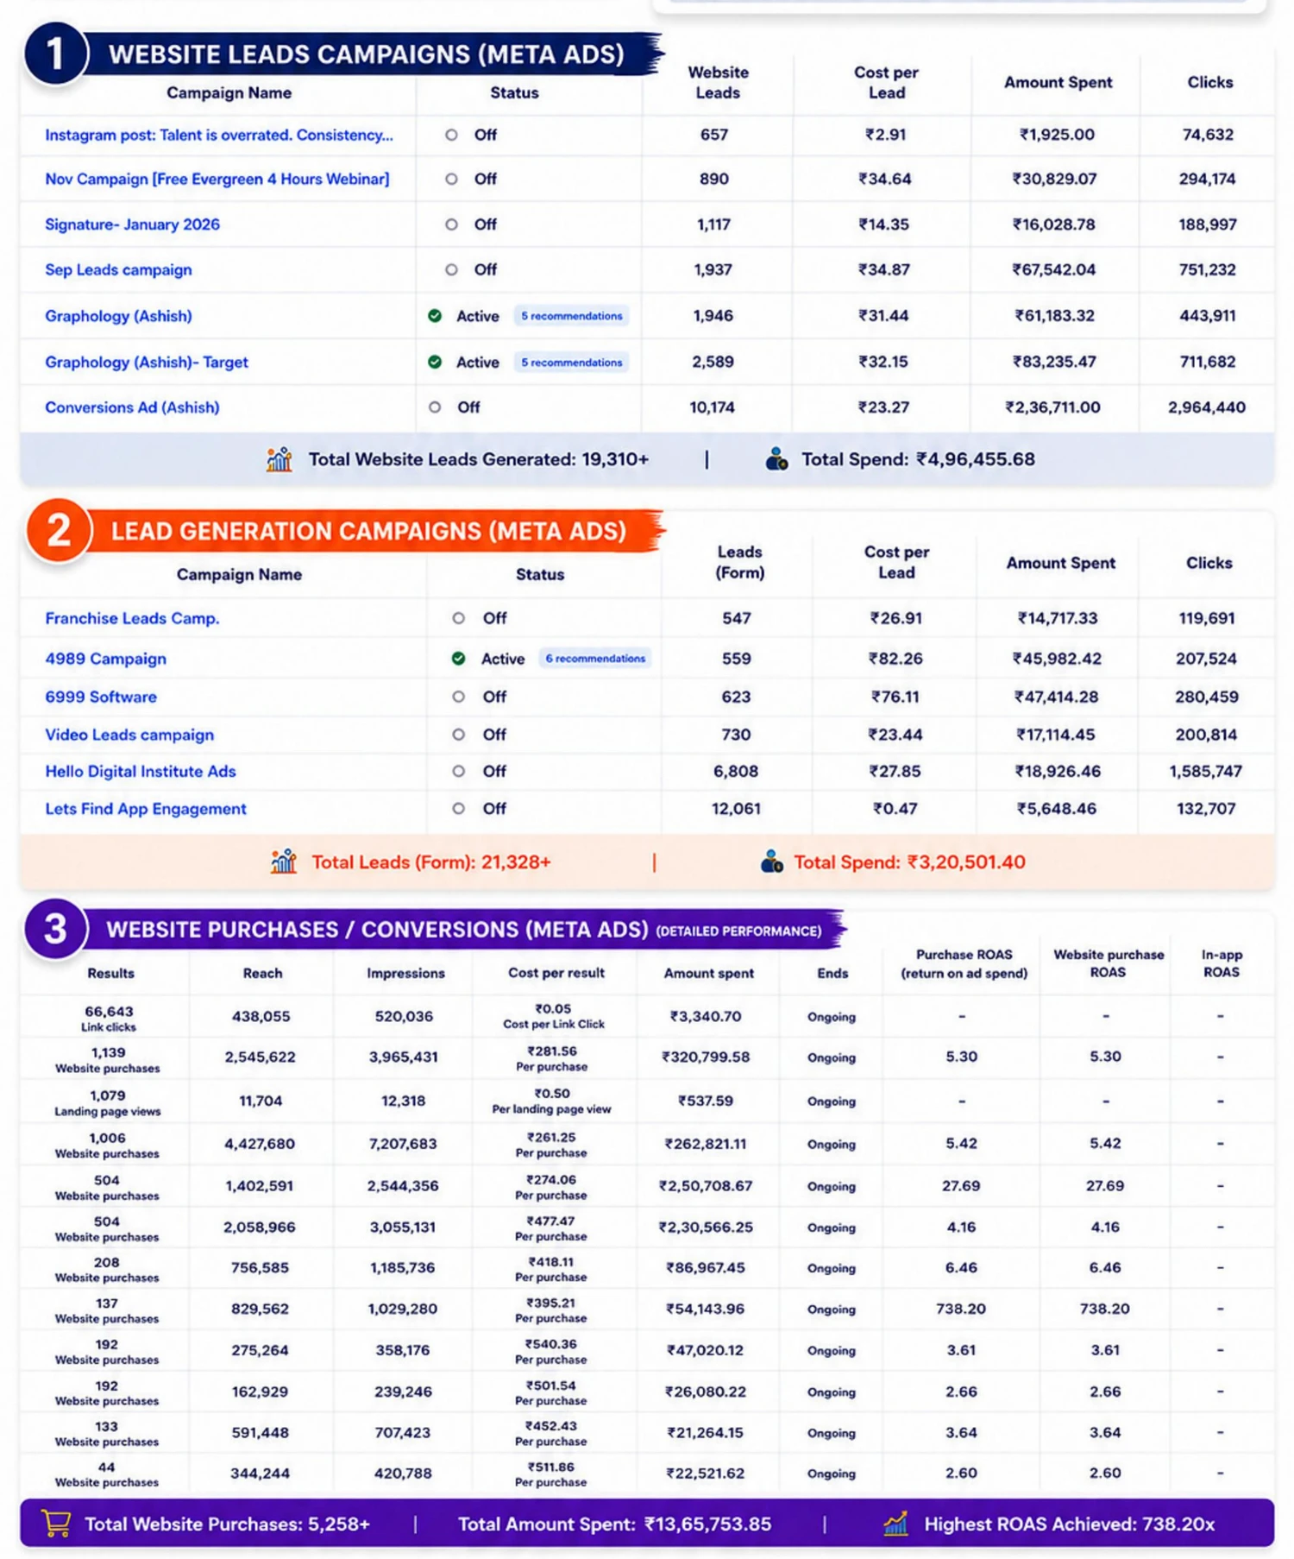1294x1559 pixels.
Task: Click the chart icon beside Total Leads (Form)
Action: point(284,862)
